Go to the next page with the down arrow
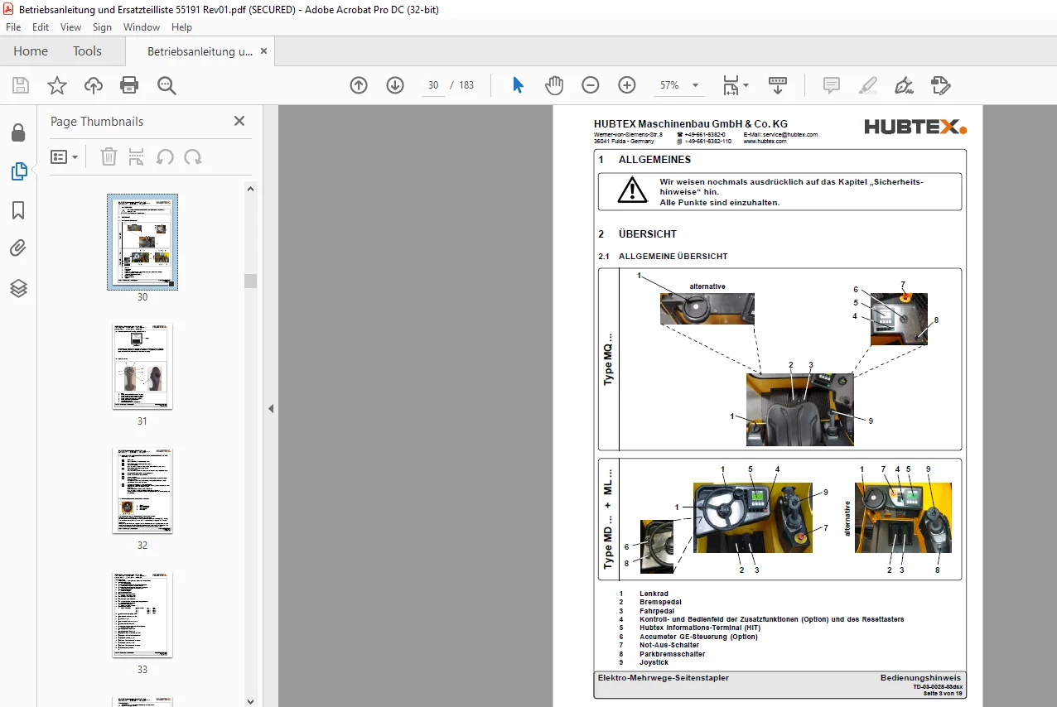Screen dimensions: 1057x707 pyautogui.click(x=395, y=85)
